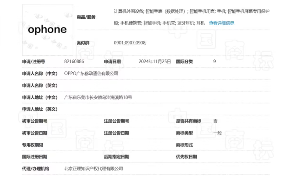Click the address 广东省东莞市长安镇乌沙海滨路18号

[x=98, y=97]
